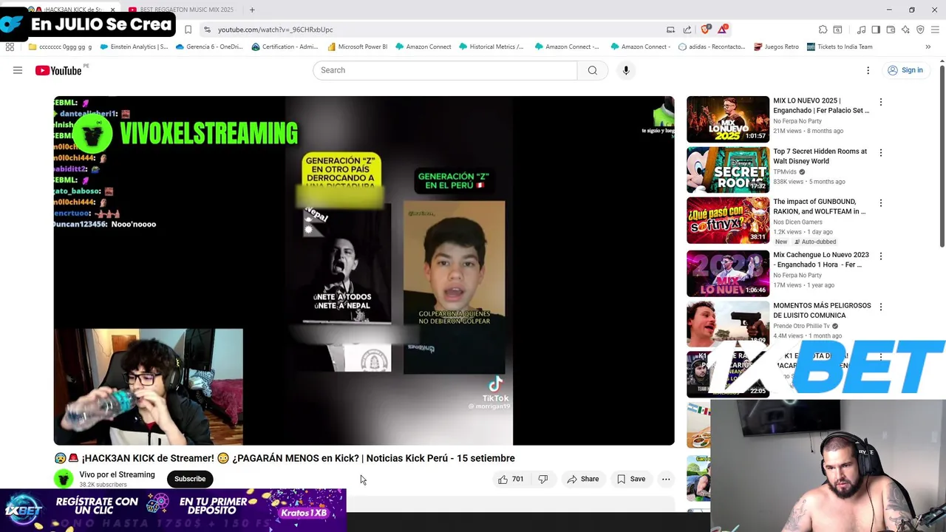Open Microsoft Power BI bookmark
This screenshot has width=946, height=532.
pyautogui.click(x=358, y=47)
